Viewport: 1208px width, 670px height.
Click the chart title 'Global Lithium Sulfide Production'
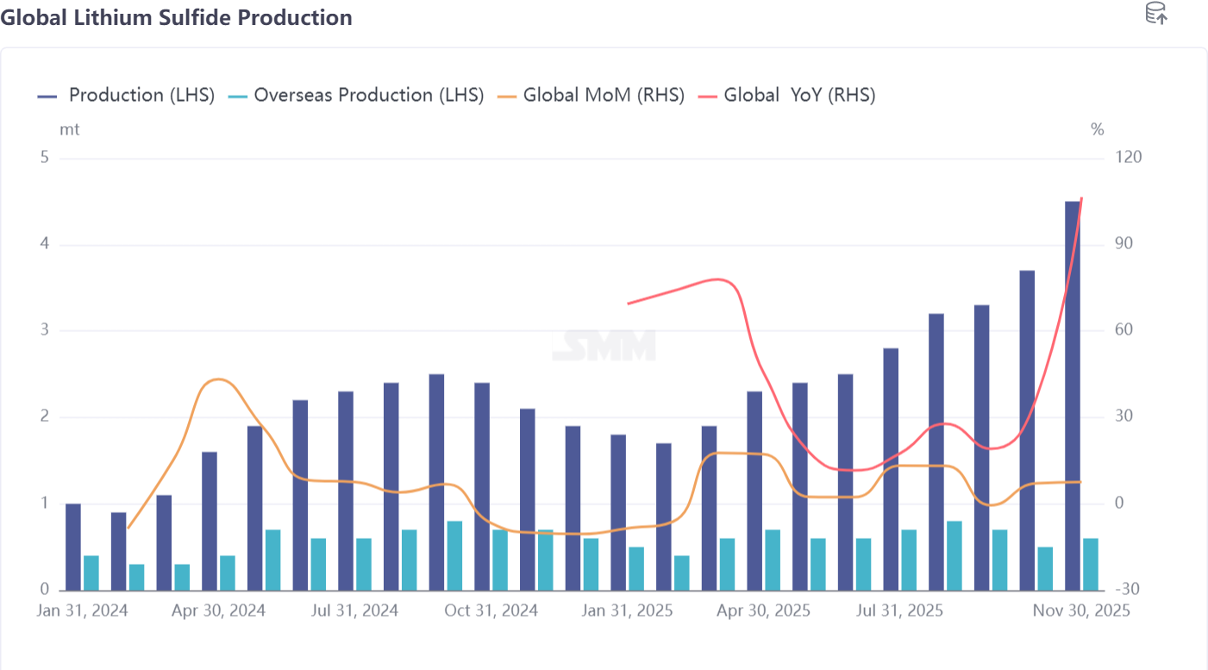(x=176, y=17)
